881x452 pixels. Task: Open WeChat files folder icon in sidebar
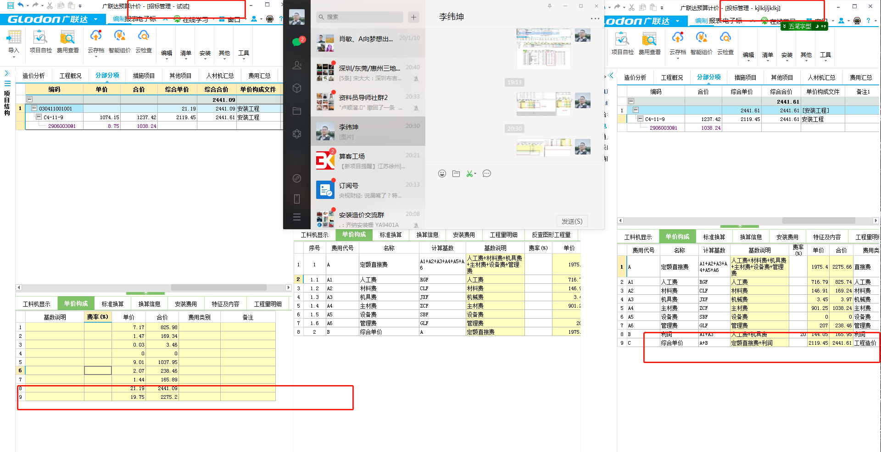297,111
